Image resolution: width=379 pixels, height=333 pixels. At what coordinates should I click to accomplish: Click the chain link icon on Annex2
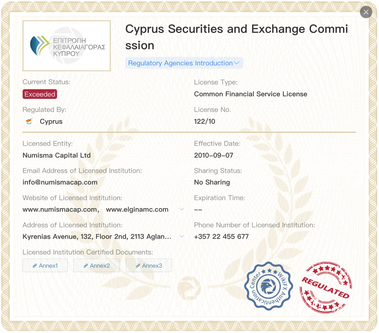point(86,266)
